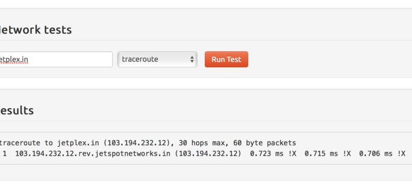
Task: Focus the host input containing jetplex.in
Action: (56, 59)
